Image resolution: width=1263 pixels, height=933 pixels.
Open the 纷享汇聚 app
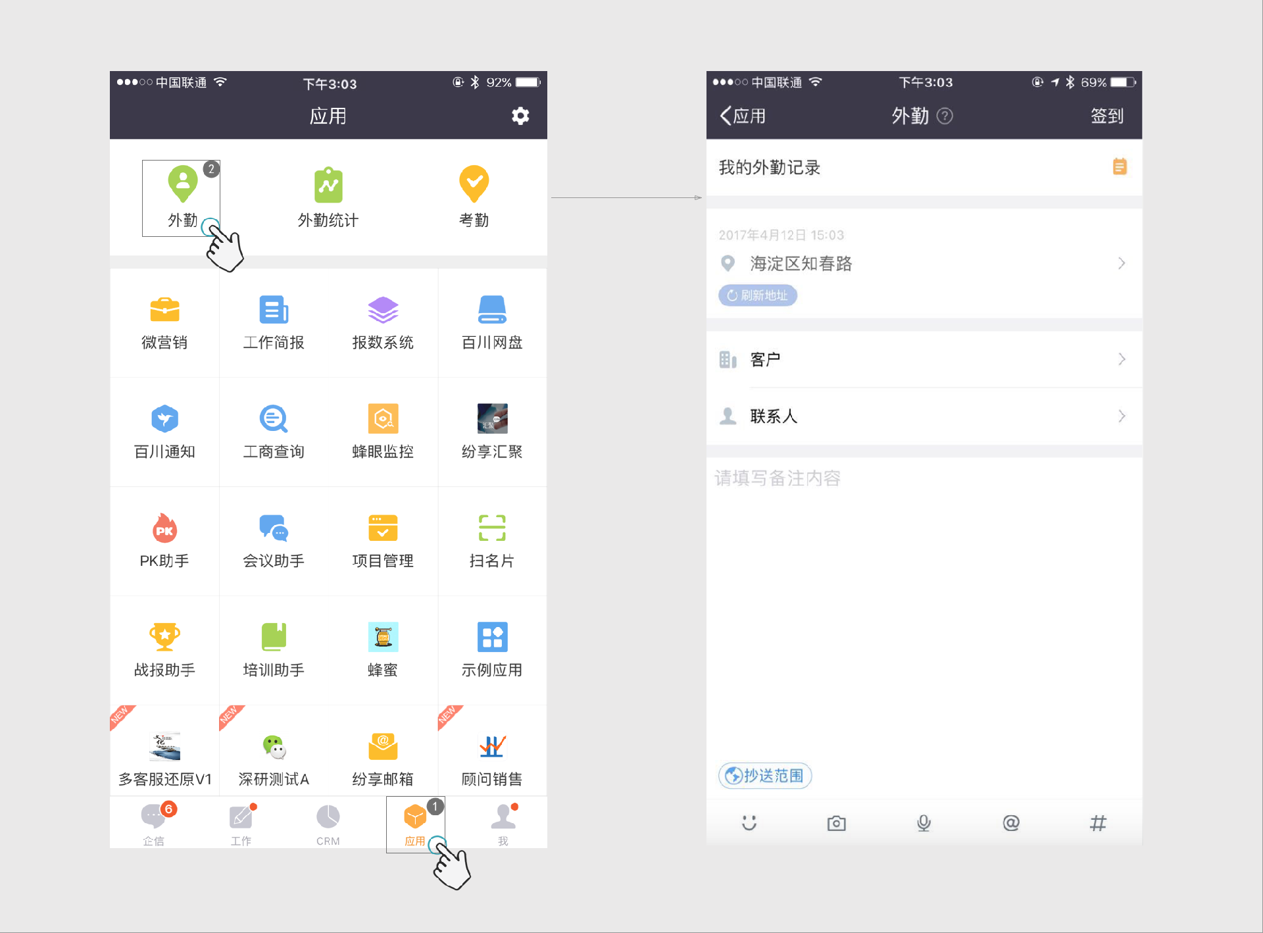coord(492,432)
